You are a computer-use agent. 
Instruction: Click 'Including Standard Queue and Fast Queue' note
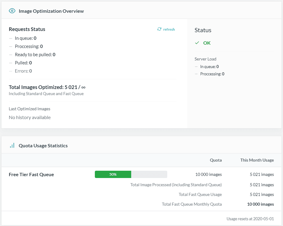click(x=46, y=94)
